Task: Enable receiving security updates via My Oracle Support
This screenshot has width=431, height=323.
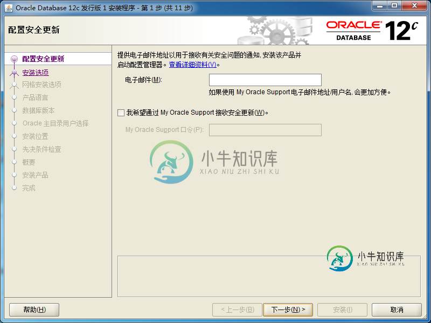Action: pyautogui.click(x=121, y=113)
